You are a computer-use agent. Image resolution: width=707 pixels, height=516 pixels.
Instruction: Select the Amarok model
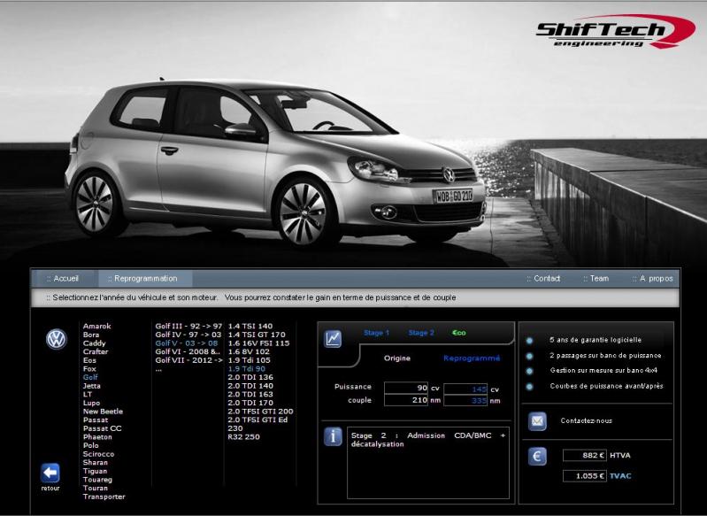click(97, 326)
